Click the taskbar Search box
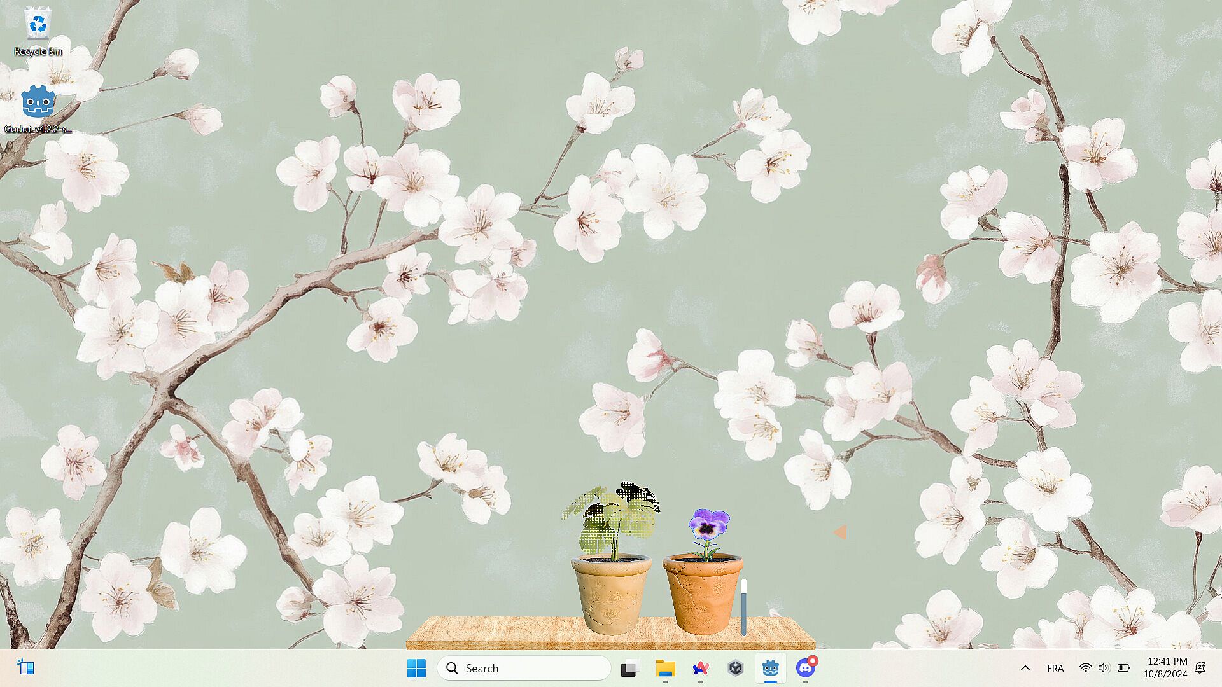The height and width of the screenshot is (687, 1222). 524,668
